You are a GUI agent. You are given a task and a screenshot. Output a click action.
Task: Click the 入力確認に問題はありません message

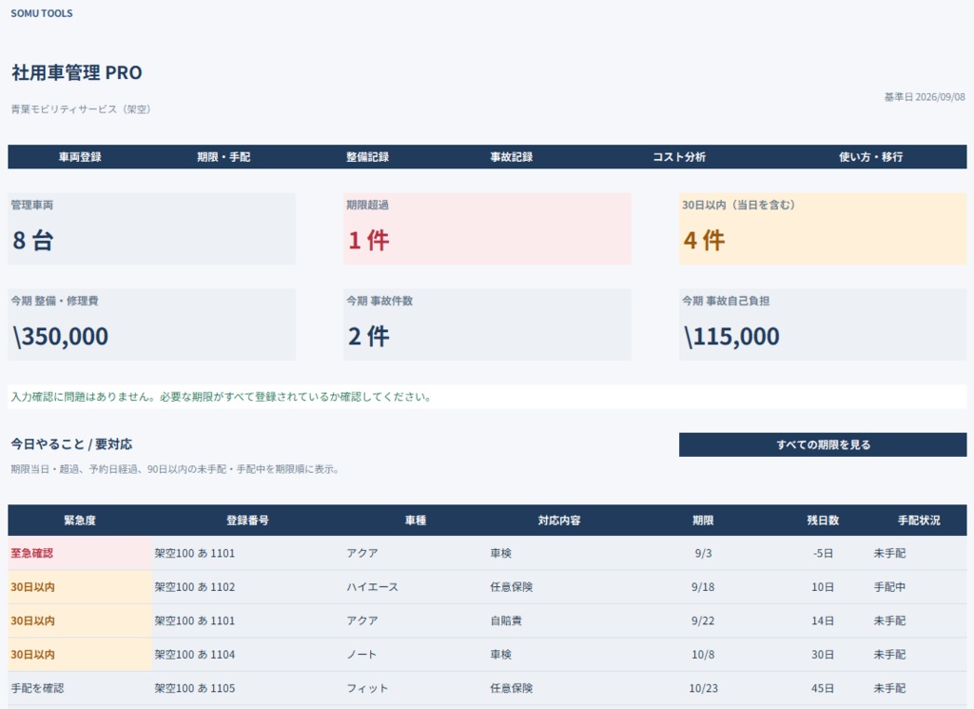point(487,397)
